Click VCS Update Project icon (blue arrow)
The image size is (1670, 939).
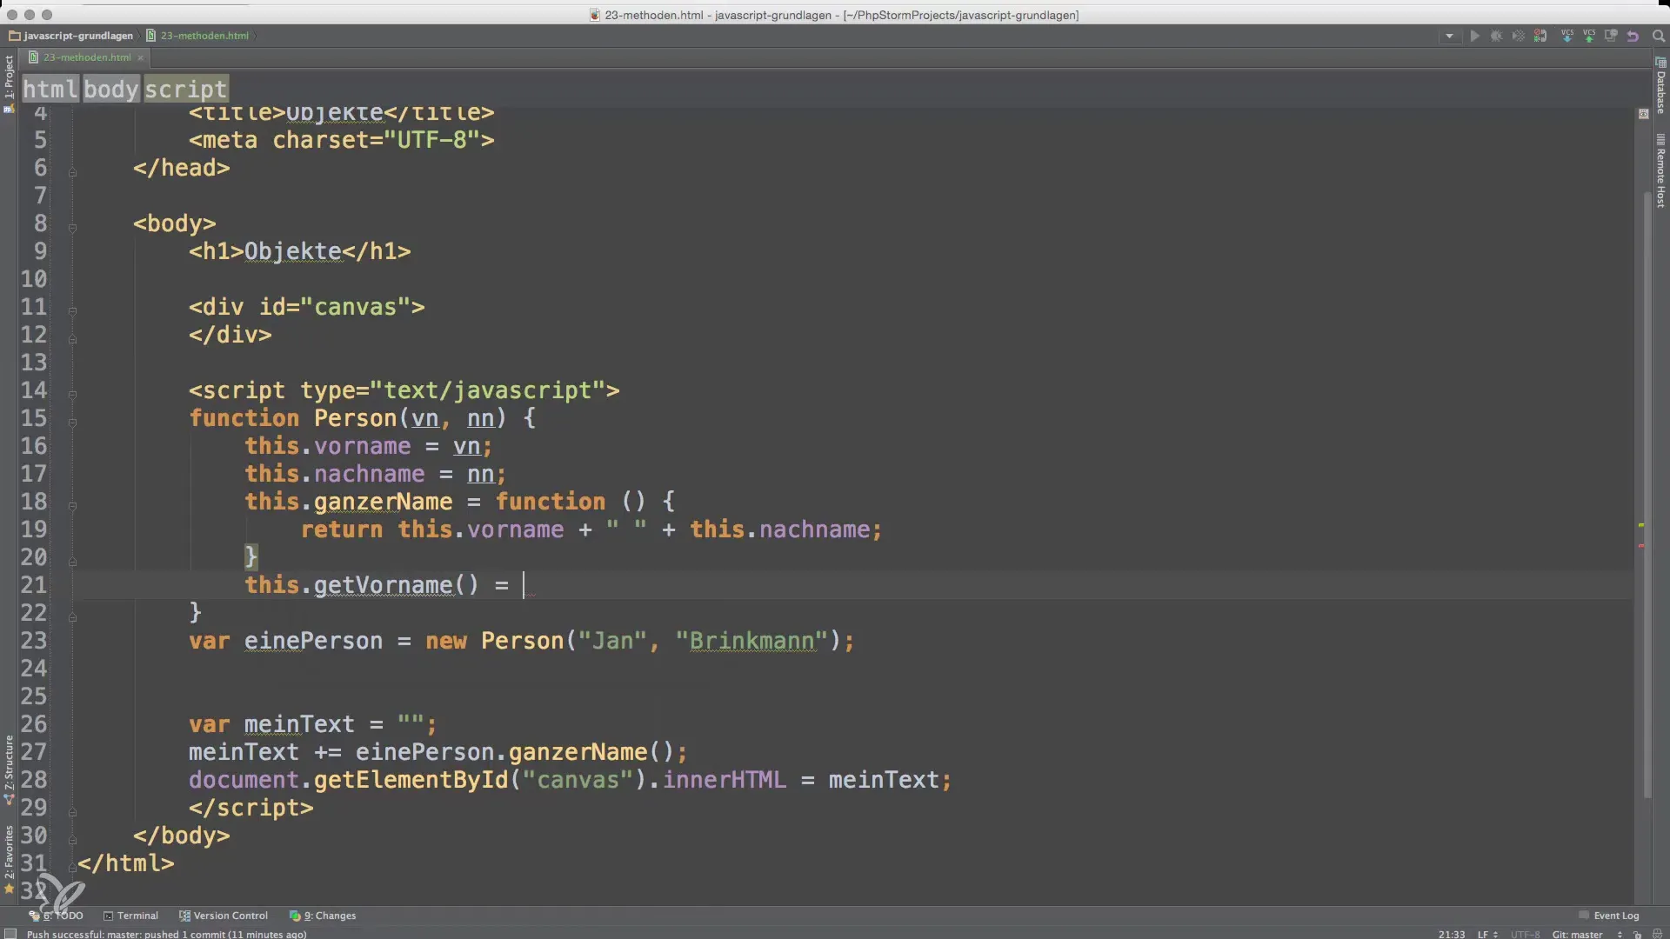[1567, 37]
